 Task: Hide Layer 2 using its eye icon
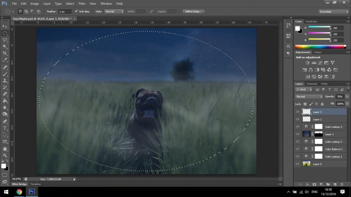(297, 119)
